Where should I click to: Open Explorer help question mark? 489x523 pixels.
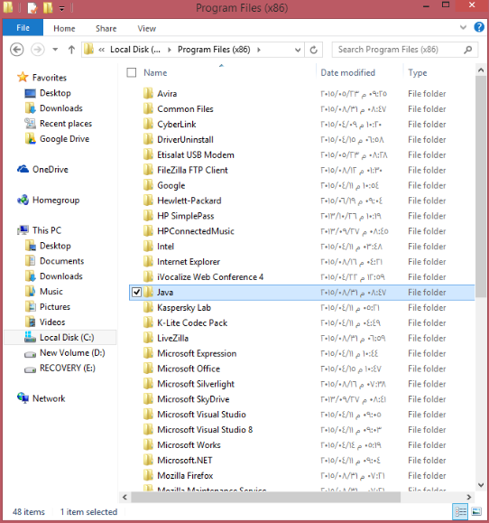[x=479, y=27]
